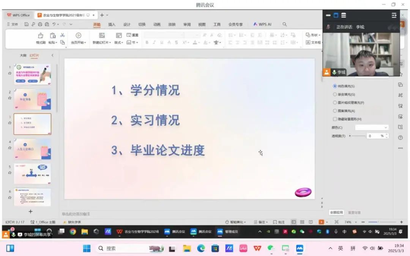Image resolution: width=410 pixels, height=256 pixels.
Task: Enable 隐藏背景图形 checkbox
Action: [x=334, y=119]
